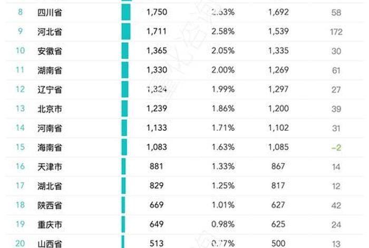Select rank number 20 for 山西省
Image resolution: width=369 pixels, height=248 pixels.
coord(20,243)
